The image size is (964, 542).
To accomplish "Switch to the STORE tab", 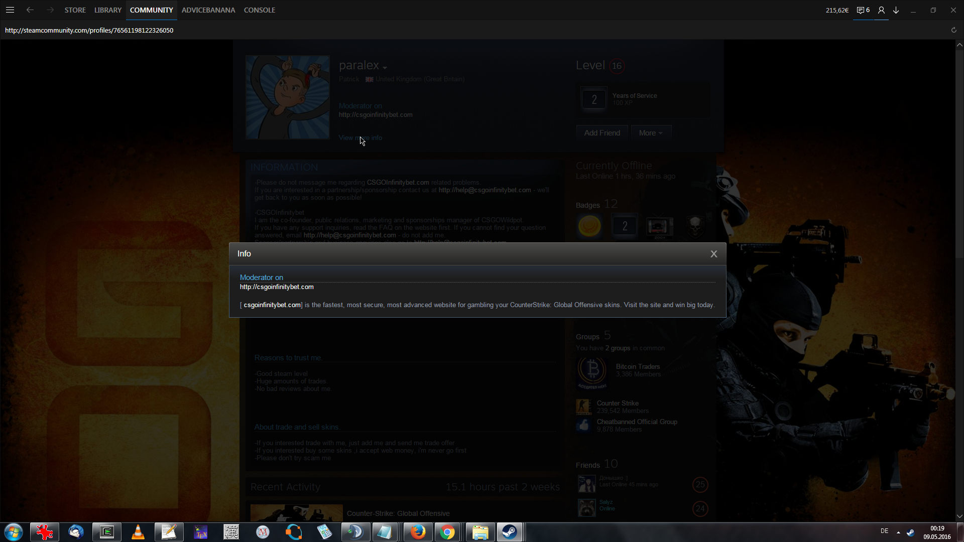I will point(75,10).
